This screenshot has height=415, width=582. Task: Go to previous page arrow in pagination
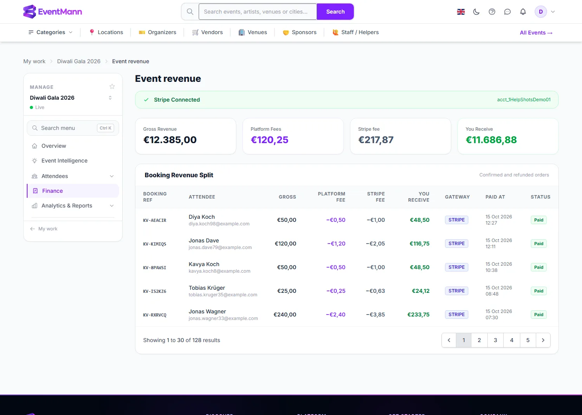(x=449, y=340)
